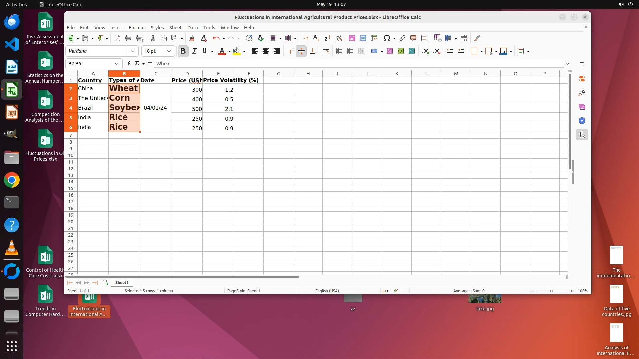Expand the Name Box dropdown arrow
The height and width of the screenshot is (359, 639).
(x=117, y=63)
